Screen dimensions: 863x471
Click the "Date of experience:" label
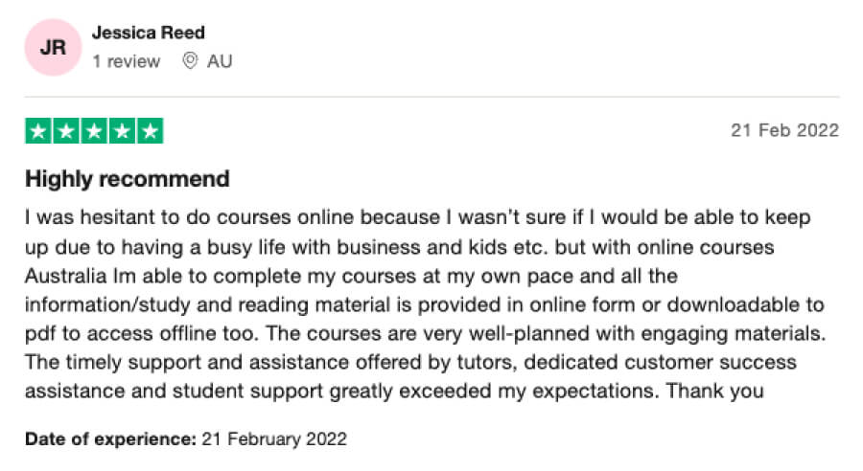pos(109,439)
